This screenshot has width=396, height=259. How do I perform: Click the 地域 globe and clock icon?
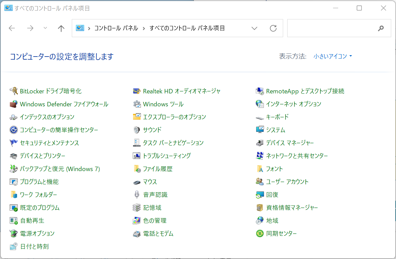click(260, 220)
